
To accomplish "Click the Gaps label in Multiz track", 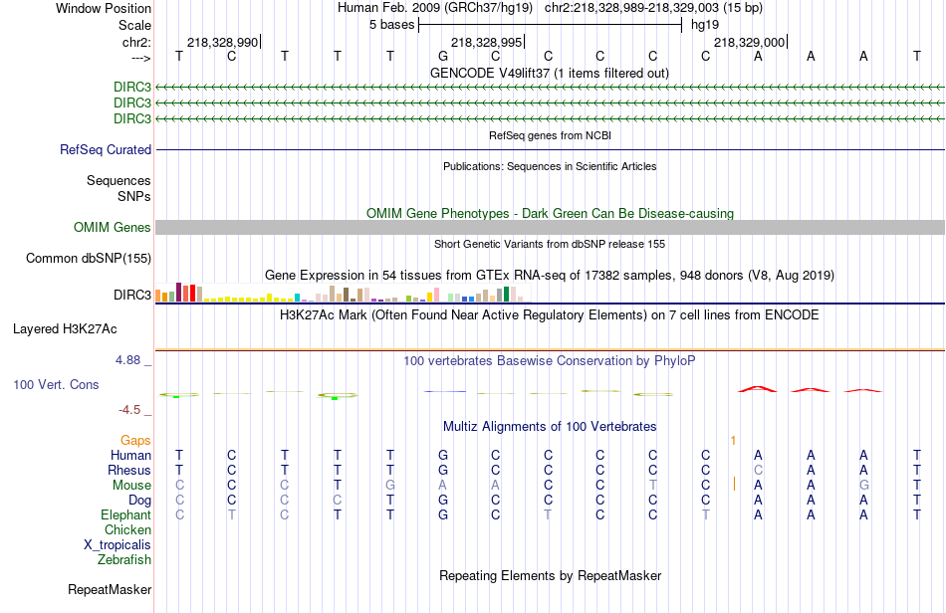I will [x=135, y=441].
